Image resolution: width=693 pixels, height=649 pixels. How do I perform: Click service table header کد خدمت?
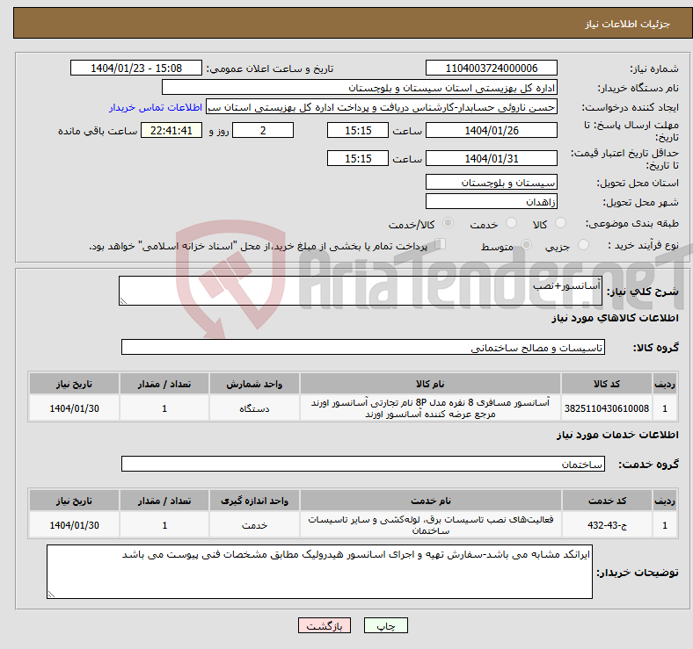click(607, 501)
